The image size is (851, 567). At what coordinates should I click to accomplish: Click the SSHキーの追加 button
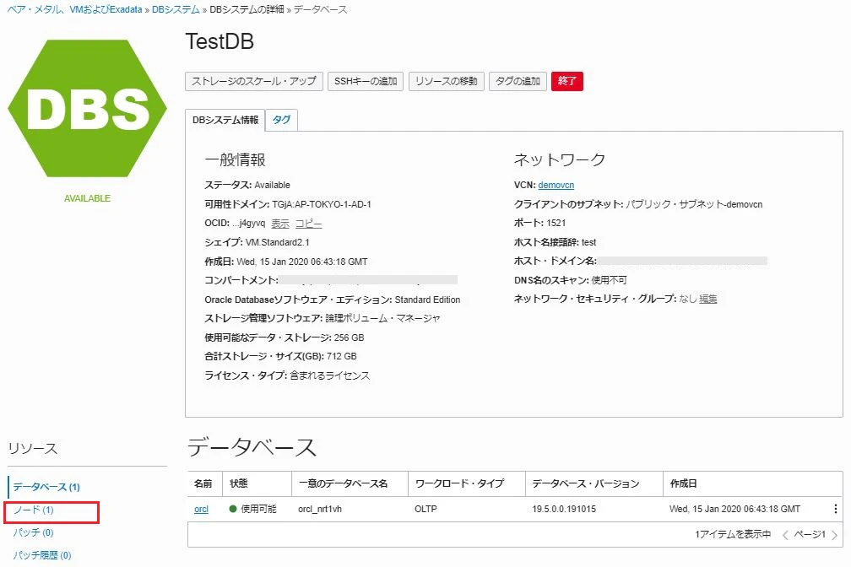[366, 81]
